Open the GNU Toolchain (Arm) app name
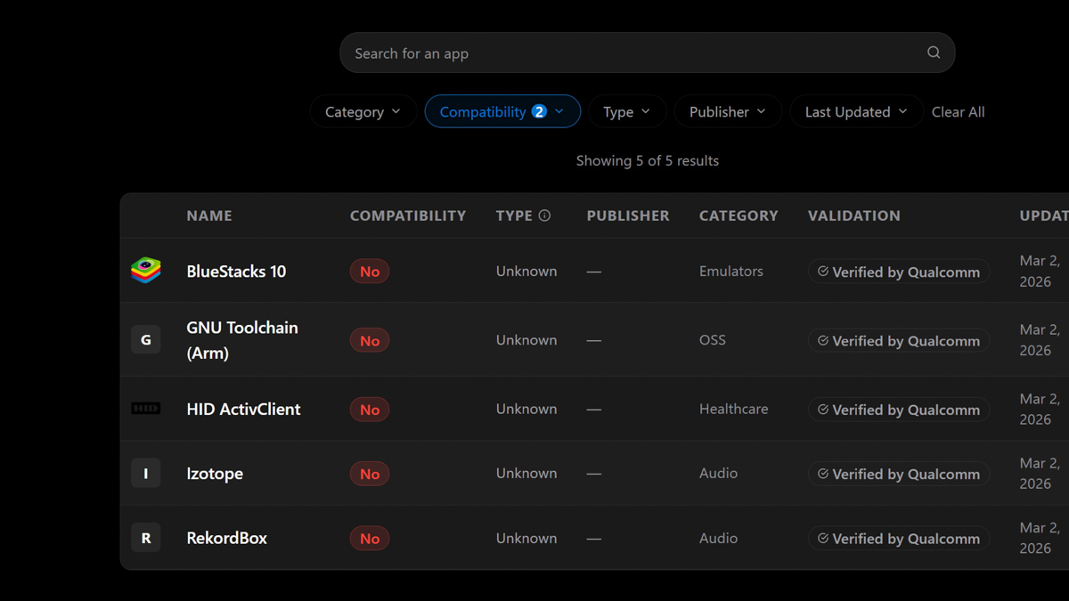 click(x=242, y=340)
